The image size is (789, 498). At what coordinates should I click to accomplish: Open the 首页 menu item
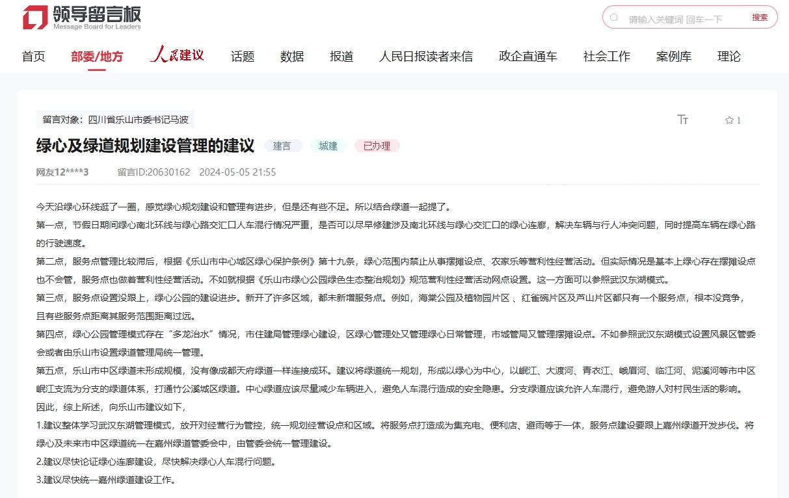33,57
